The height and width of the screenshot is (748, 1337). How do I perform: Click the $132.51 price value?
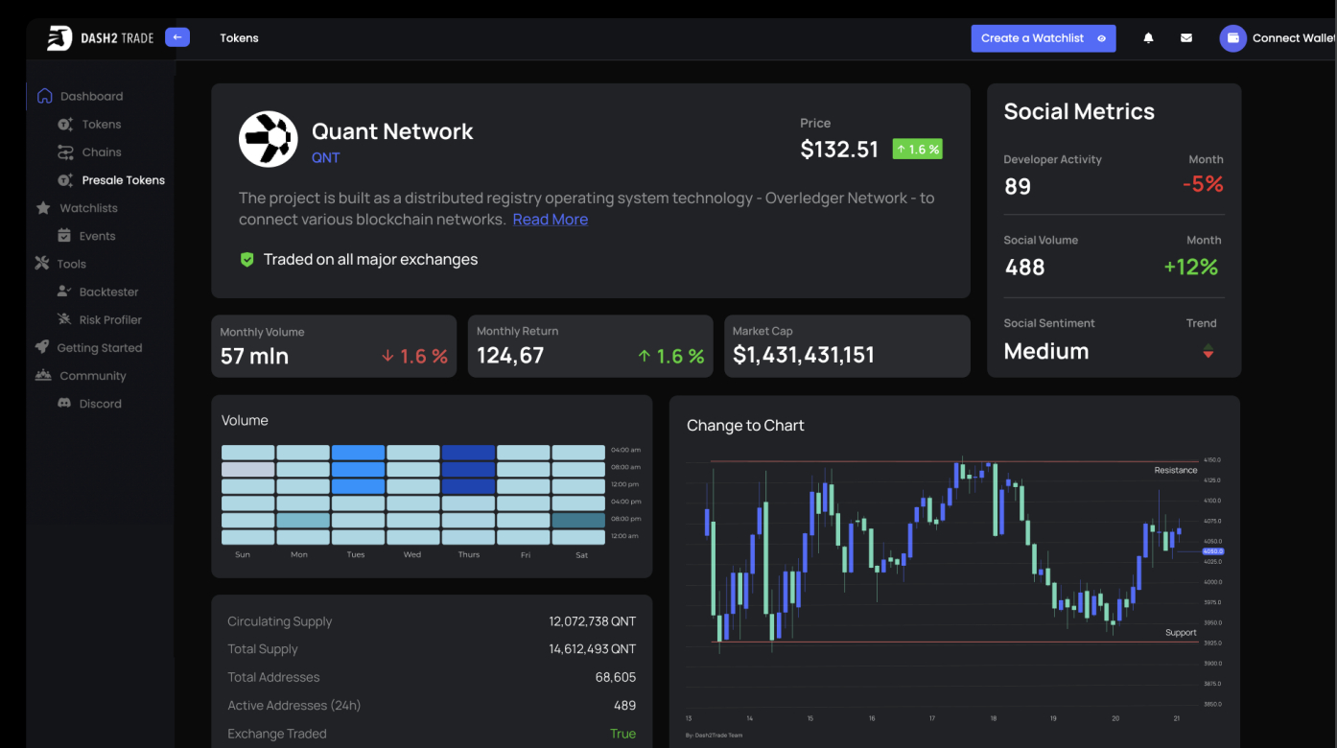tap(840, 150)
